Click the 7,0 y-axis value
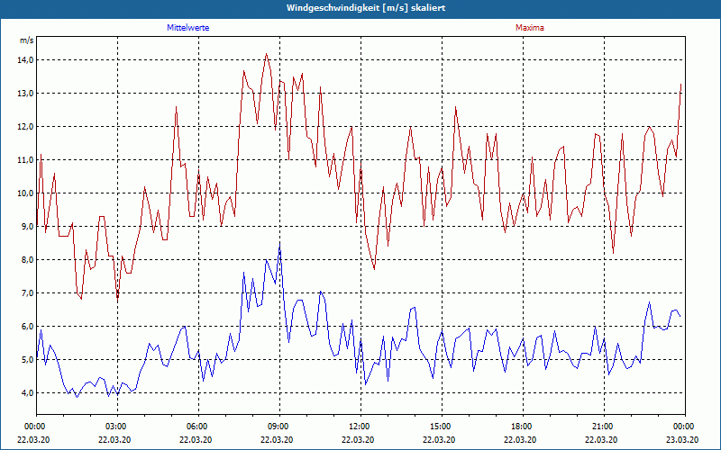721x450 pixels. click(x=27, y=293)
